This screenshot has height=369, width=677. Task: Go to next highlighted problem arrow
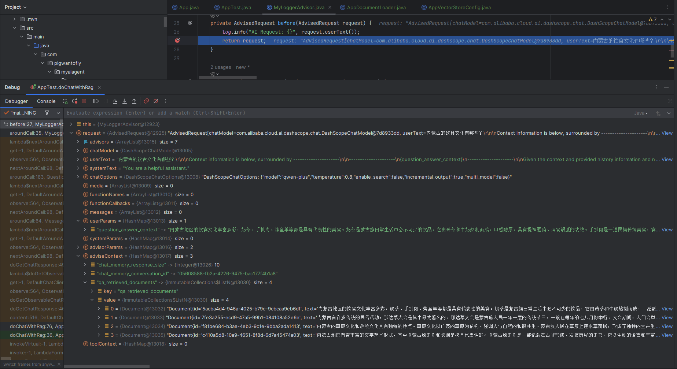coord(670,19)
